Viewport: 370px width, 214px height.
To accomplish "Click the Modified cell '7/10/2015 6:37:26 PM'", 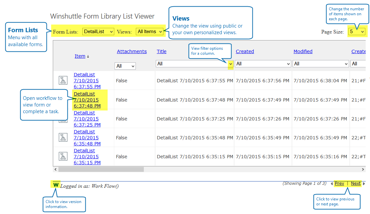I will click(x=320, y=119).
